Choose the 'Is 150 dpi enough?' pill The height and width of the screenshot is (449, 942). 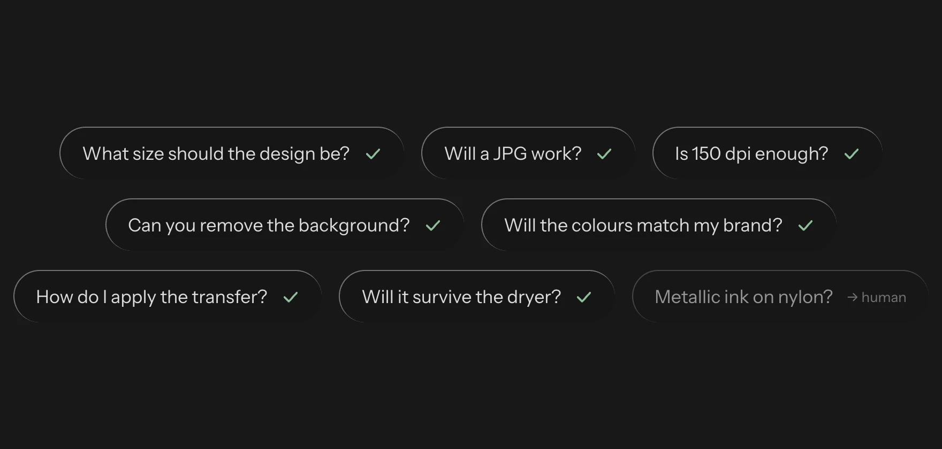768,153
